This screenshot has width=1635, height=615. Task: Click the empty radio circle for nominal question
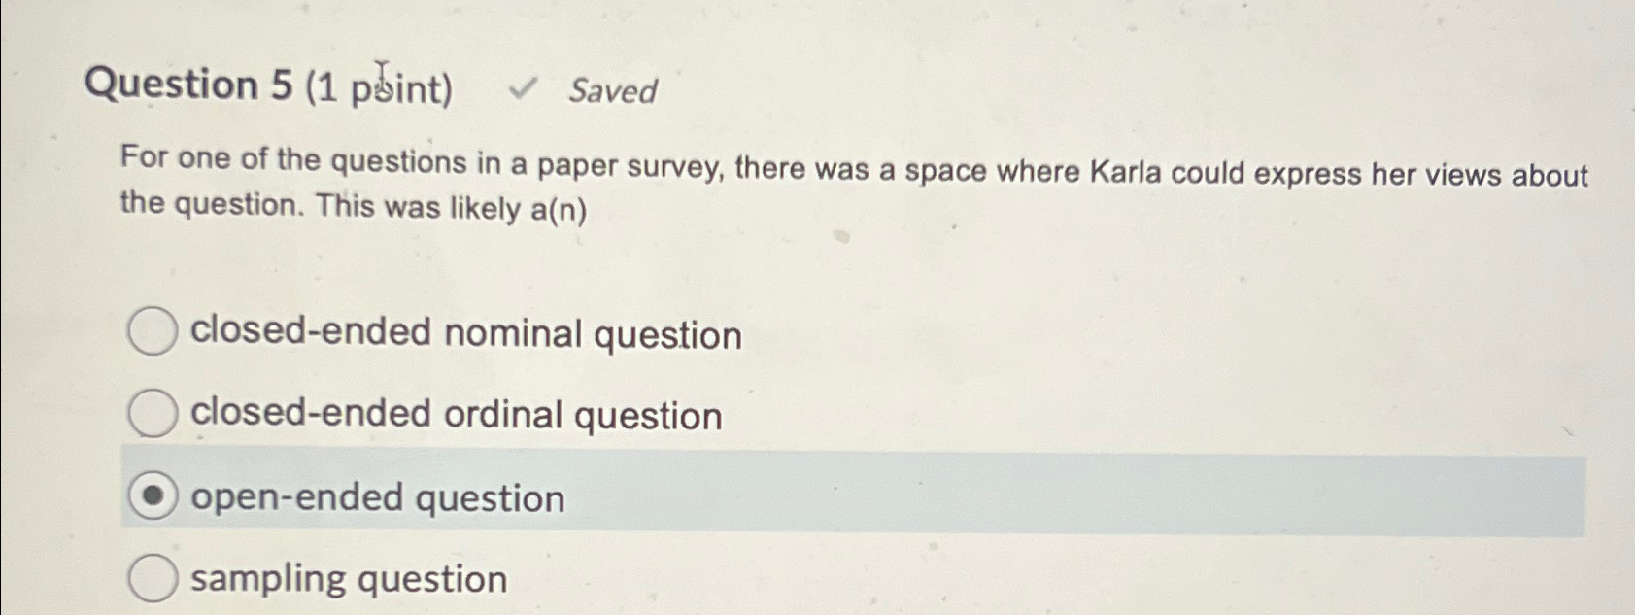tap(151, 331)
